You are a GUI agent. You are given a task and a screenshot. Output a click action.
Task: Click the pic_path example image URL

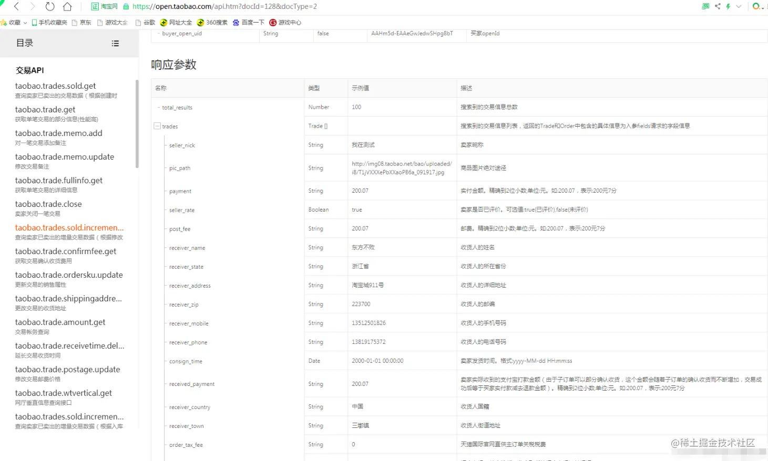click(402, 168)
